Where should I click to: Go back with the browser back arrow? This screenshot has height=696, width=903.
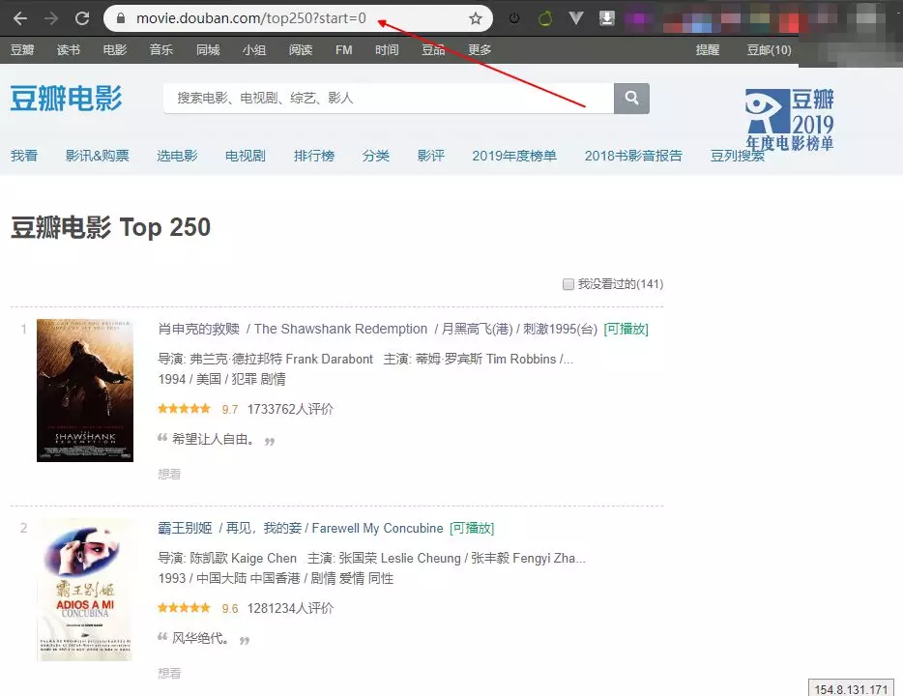click(20, 18)
